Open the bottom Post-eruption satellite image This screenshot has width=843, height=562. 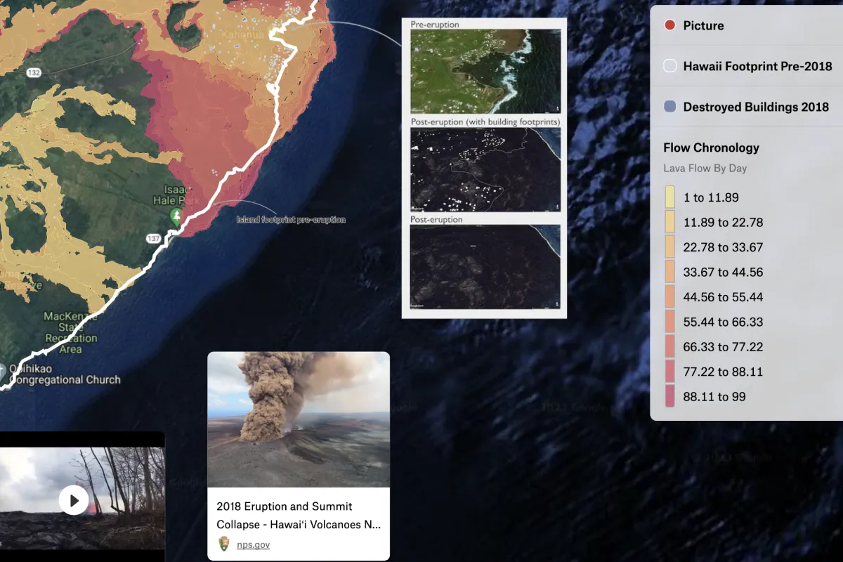pos(485,266)
